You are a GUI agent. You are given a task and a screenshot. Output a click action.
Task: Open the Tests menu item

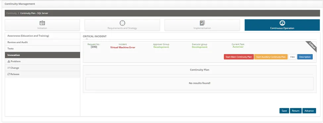click(x=42, y=48)
